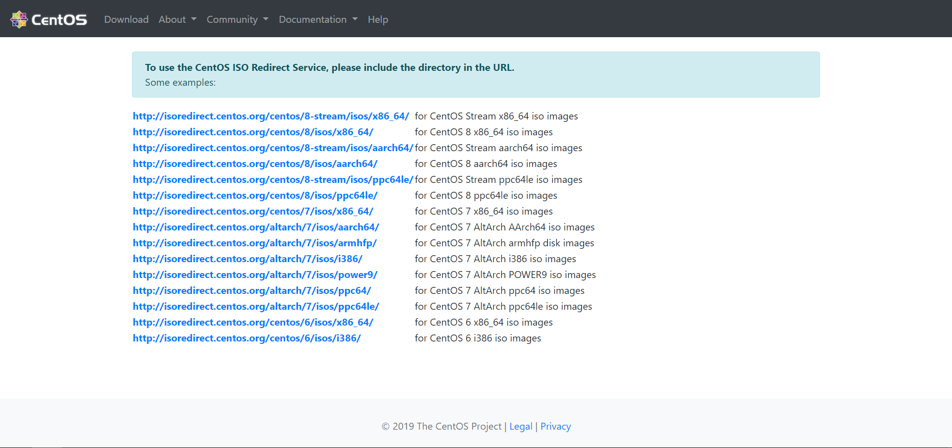The image size is (952, 448).
Task: Select 'for CentOS 7 AltArch POWER9 iso images'
Action: (505, 275)
